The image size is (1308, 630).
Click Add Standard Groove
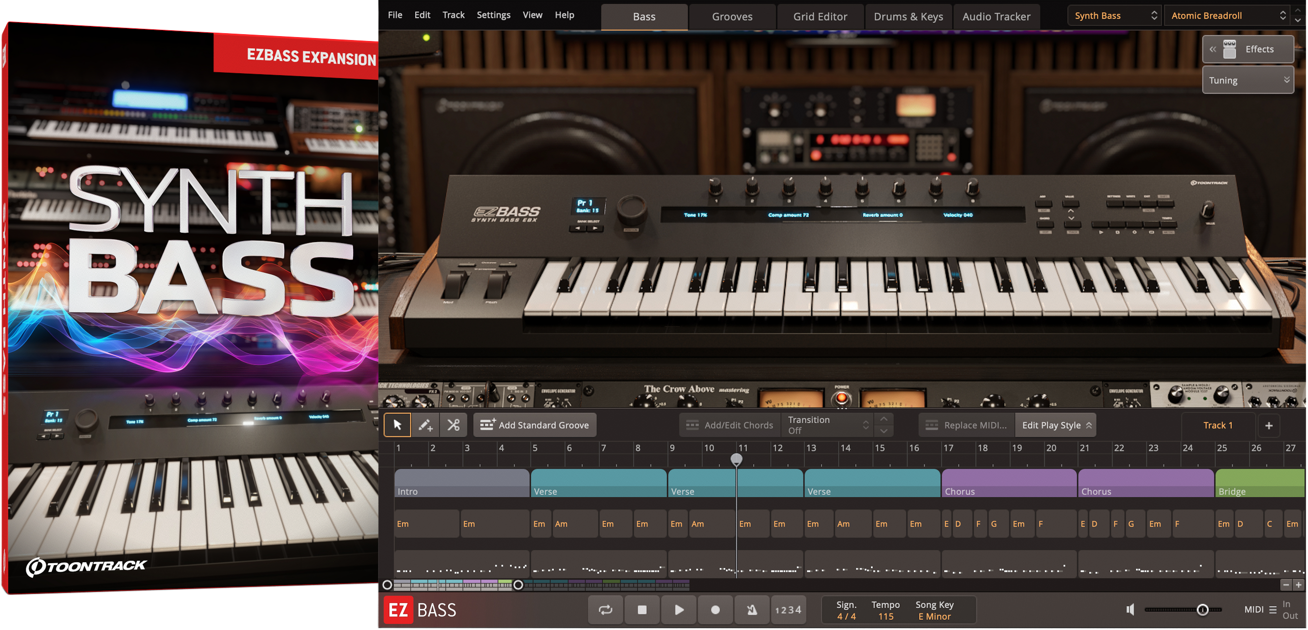click(x=534, y=425)
